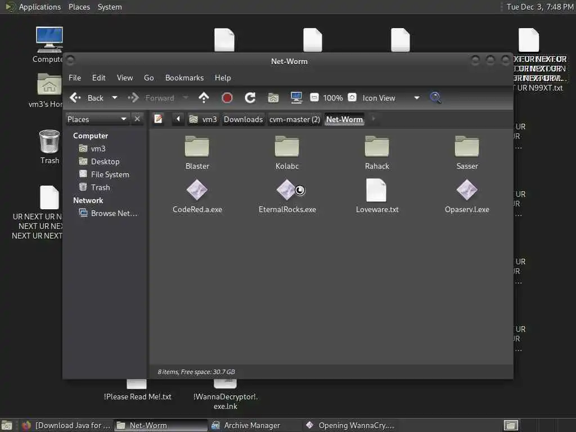Open the Applications menu in top panel
The height and width of the screenshot is (432, 576).
click(x=40, y=7)
